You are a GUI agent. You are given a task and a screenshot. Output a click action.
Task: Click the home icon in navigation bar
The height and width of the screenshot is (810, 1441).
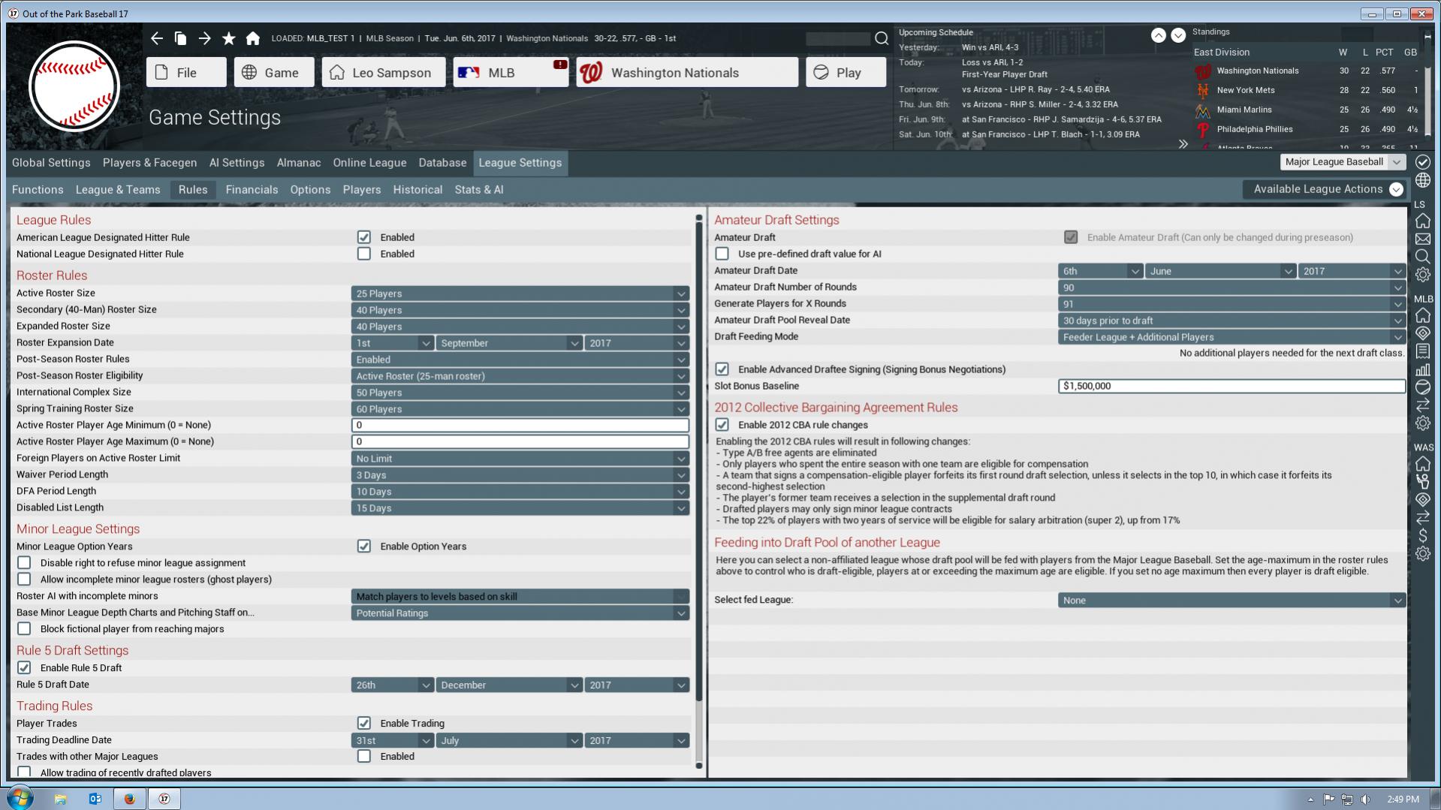coord(253,38)
